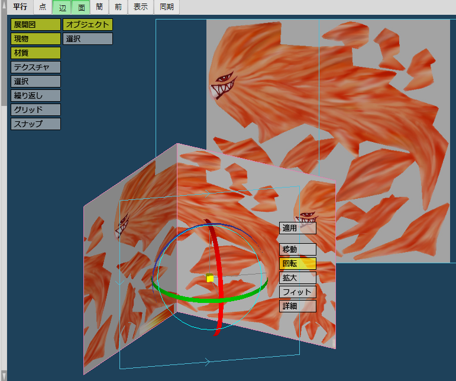The height and width of the screenshot is (381, 456).
Task: Toggle the 面 face mode button
Action: 80,7
